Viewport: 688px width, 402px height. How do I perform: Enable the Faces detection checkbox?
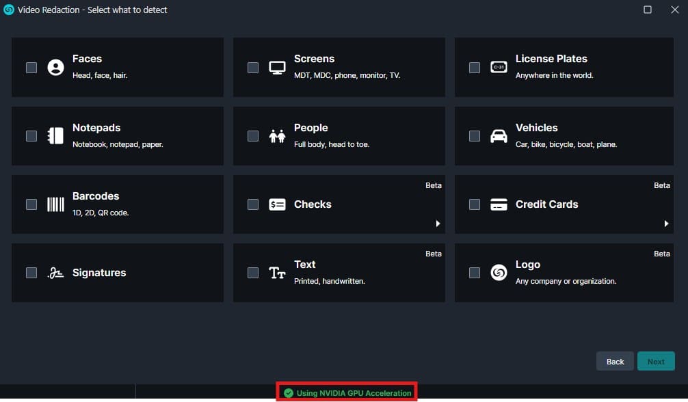(31, 67)
